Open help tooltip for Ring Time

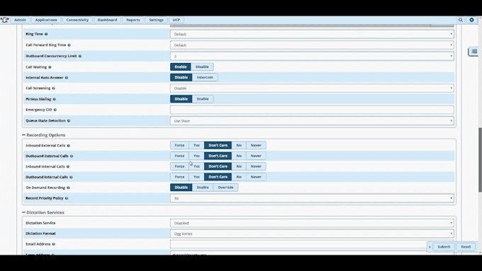point(46,34)
